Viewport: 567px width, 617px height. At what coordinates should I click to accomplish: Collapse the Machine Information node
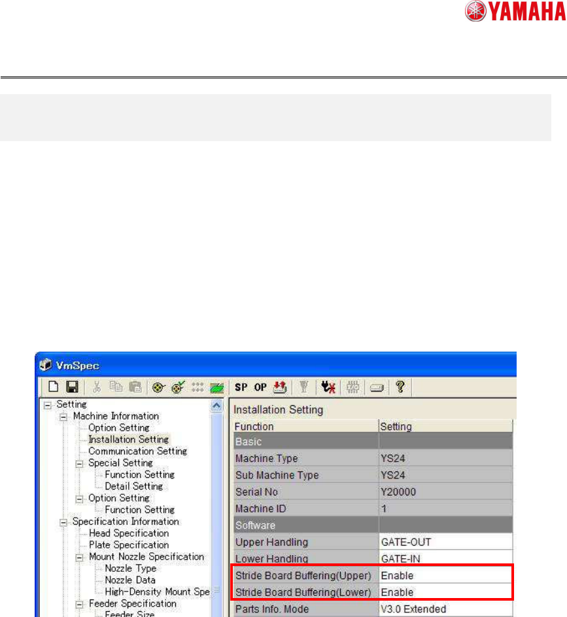[x=63, y=417]
